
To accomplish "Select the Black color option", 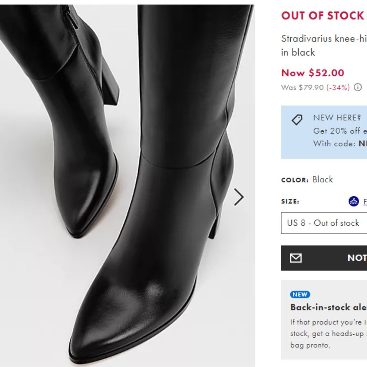I will (322, 179).
